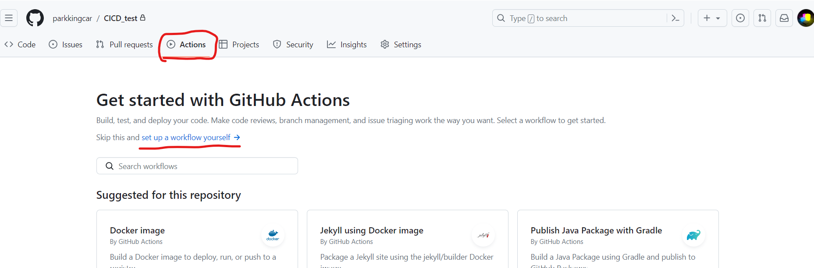This screenshot has width=814, height=268.
Task: Click the Get started with GitHub Actions heading
Action: click(x=223, y=100)
